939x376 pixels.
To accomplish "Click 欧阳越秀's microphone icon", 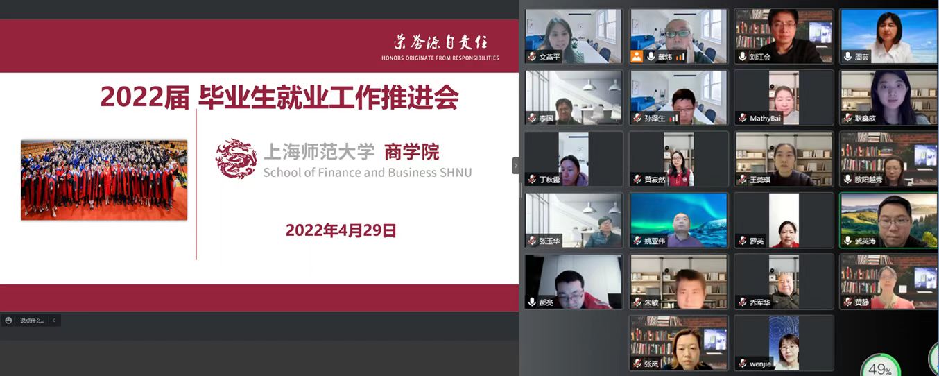I will tap(847, 179).
